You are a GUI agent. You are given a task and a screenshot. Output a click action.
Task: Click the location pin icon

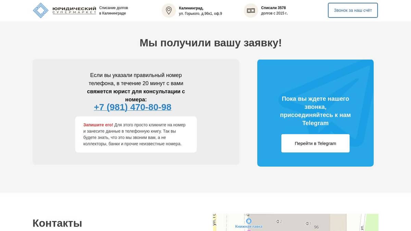coord(169,10)
